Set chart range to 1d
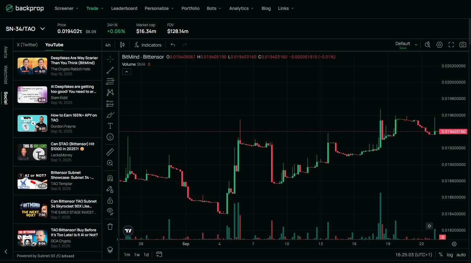The image size is (471, 263). click(146, 255)
